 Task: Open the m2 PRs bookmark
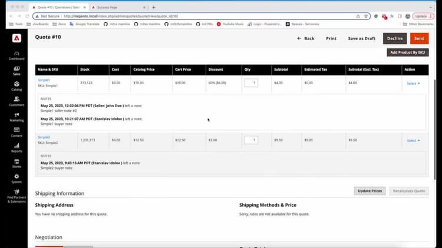[204, 24]
